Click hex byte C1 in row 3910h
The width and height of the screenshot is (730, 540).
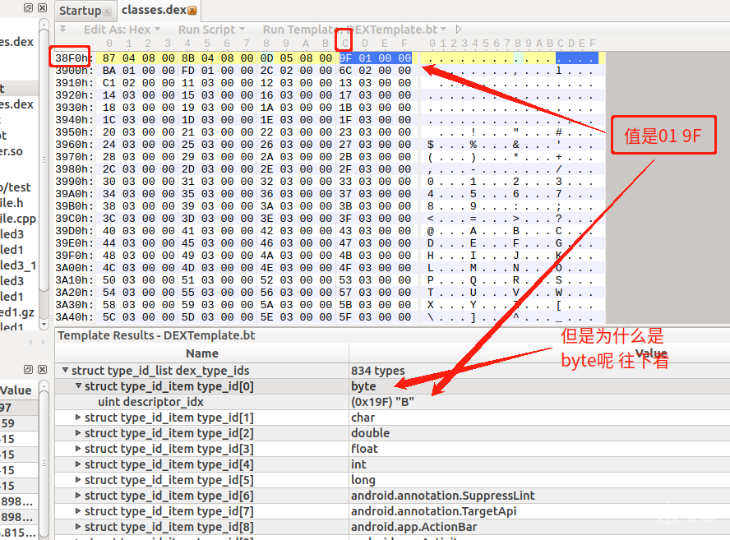click(109, 83)
